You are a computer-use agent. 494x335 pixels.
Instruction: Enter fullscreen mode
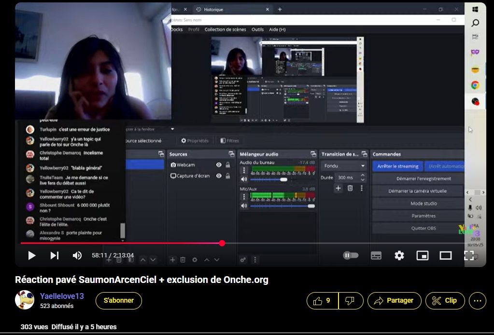468,255
